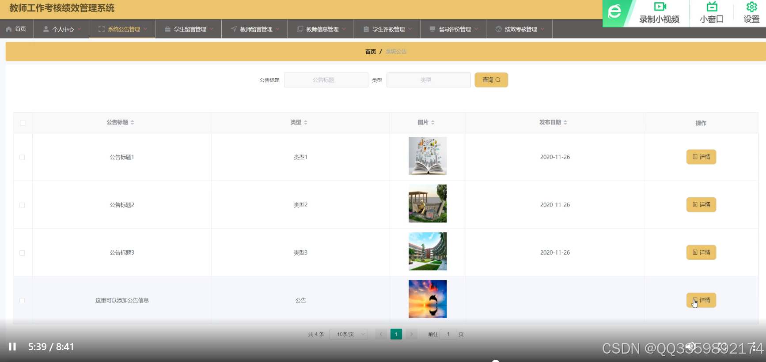Click the 系统公告管理 menu icon

102,29
